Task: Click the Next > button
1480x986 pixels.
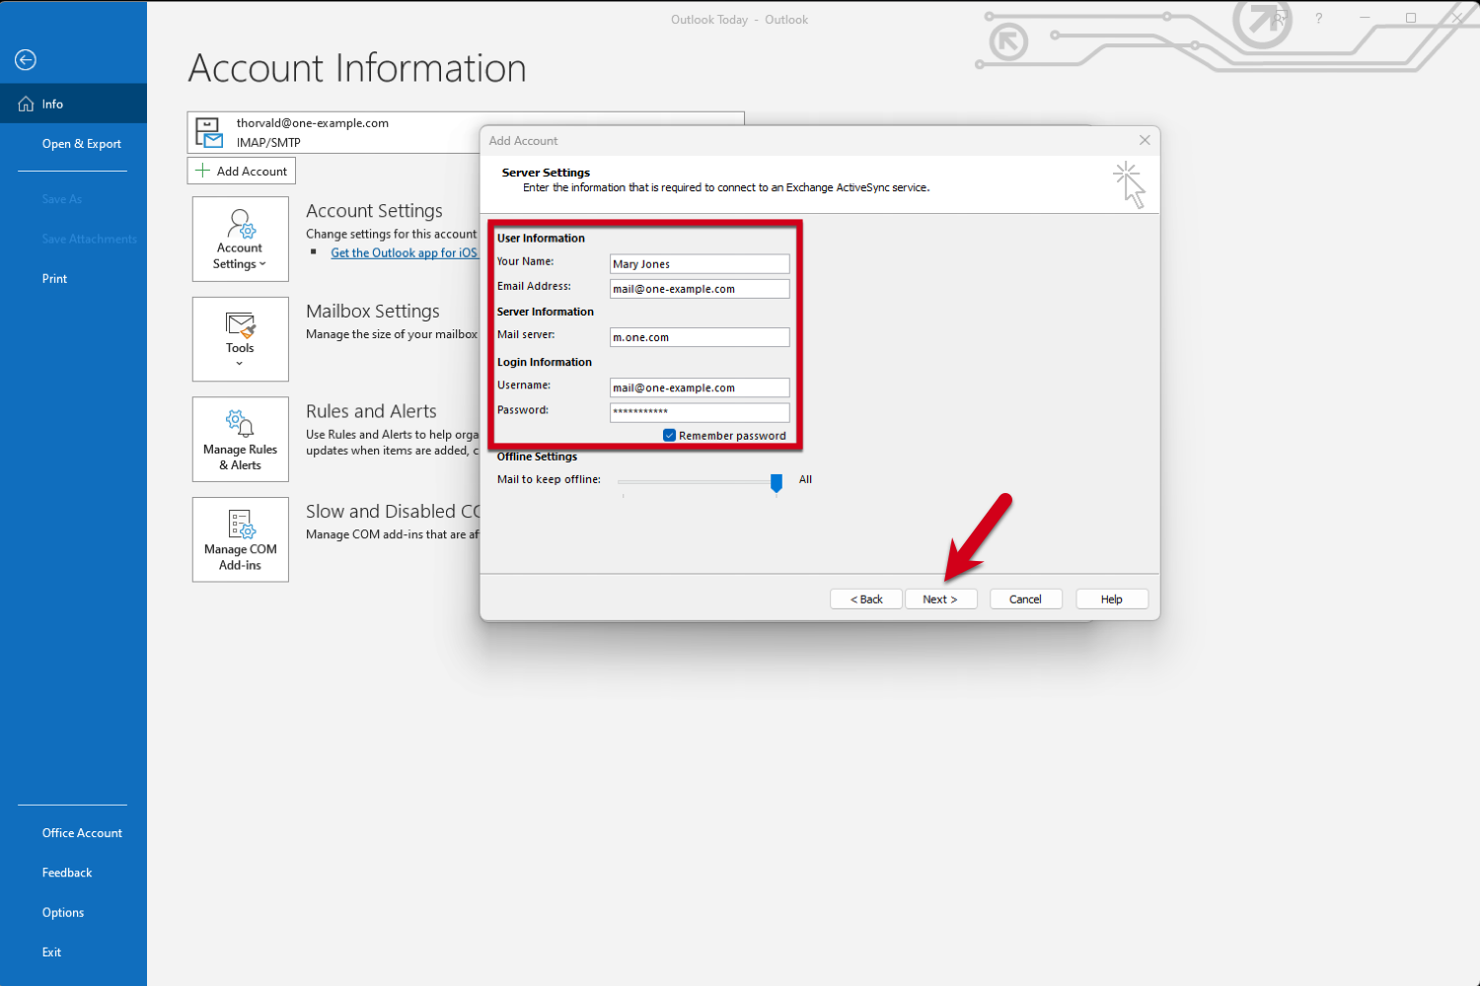Action: coord(940,599)
